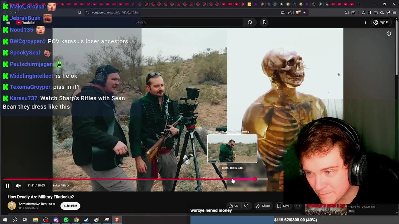Pause the video with the pause button
The image size is (399, 224).
[x=7, y=185]
